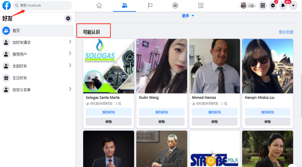This screenshot has height=167, width=302.
Task: Add Xiulin Wang as friend
Action: tap(162, 112)
